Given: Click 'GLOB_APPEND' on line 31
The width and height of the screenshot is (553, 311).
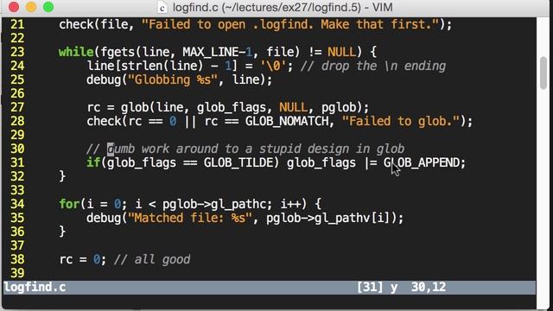Looking at the screenshot, I should click(421, 162).
